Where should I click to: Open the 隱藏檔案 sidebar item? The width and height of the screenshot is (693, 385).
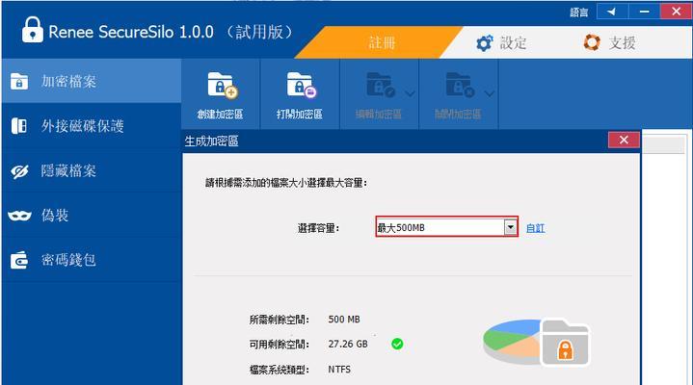[x=91, y=170]
